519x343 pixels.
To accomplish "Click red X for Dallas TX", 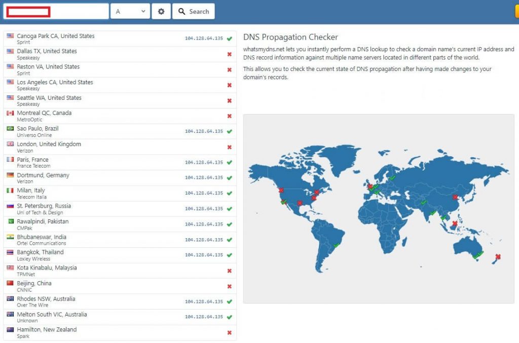I will 230,54.
